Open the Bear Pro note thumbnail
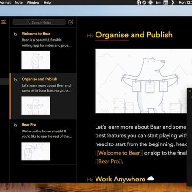Image resolution: width=192 pixels, height=192 pixels. click(36, 151)
